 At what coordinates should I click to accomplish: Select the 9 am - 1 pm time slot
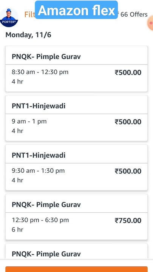pos(29,121)
